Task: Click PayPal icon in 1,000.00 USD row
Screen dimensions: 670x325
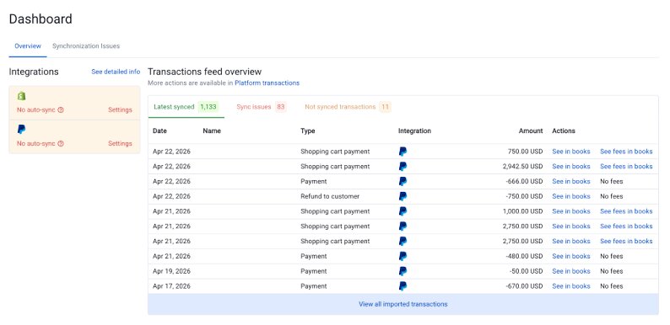Action: (x=403, y=211)
